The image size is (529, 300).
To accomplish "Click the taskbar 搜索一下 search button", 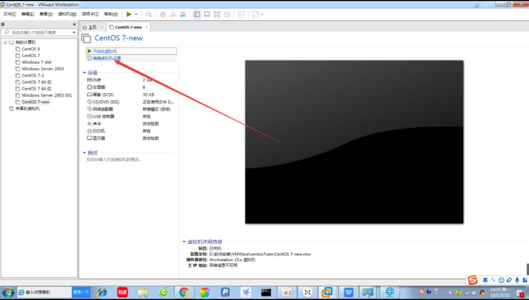I will [x=81, y=292].
